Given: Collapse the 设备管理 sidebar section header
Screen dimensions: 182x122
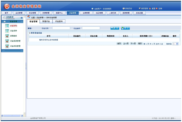Looking at the screenshot, I should 12,21.
